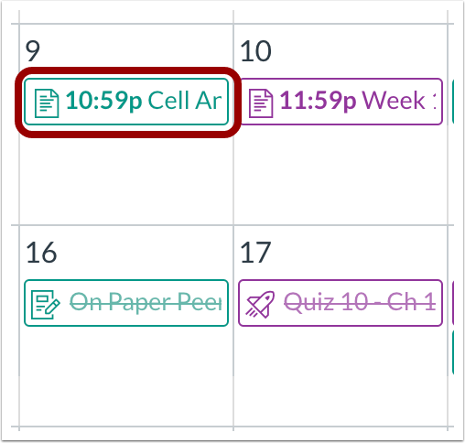Viewport: 465px width, 443px height.
Task: Click the peer review pencil icon on day 16
Action: point(46,304)
